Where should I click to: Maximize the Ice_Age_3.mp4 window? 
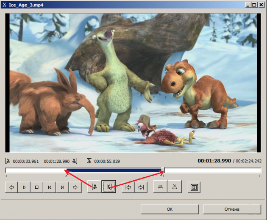click(x=254, y=5)
